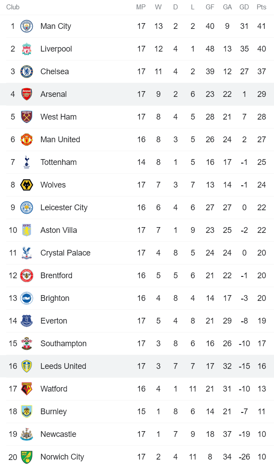
Task: Click the Chelsea club badge
Action: 27,72
